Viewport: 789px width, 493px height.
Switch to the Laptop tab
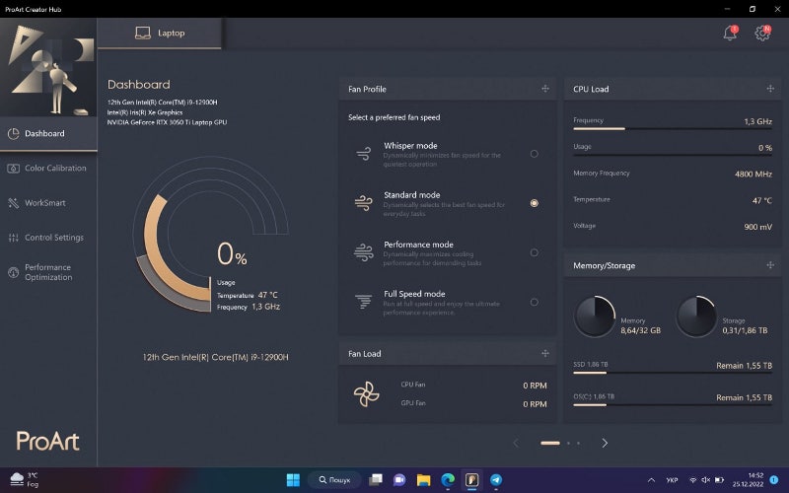pyautogui.click(x=160, y=34)
